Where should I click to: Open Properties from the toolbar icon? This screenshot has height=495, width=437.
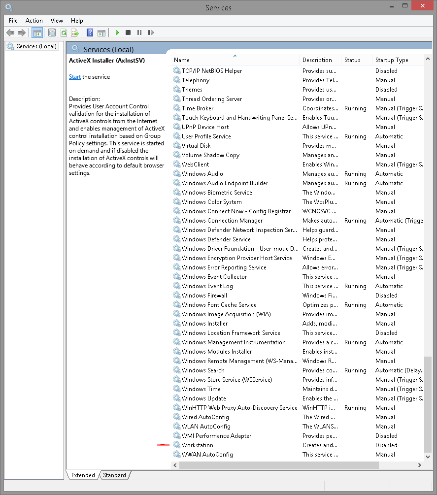click(52, 33)
